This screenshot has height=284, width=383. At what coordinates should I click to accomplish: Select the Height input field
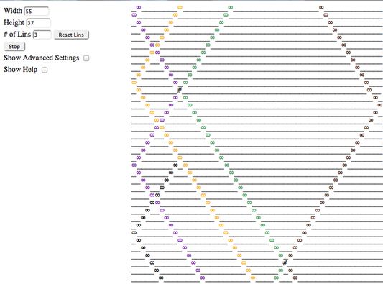[x=39, y=23]
